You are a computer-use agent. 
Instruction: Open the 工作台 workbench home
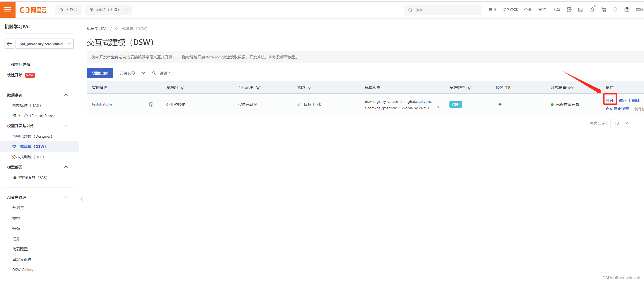(69, 10)
